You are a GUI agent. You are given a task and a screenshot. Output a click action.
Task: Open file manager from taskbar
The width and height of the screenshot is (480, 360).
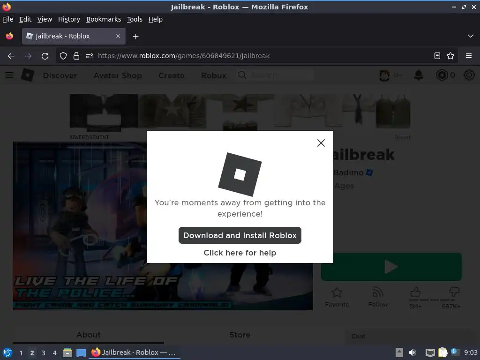tap(67, 352)
